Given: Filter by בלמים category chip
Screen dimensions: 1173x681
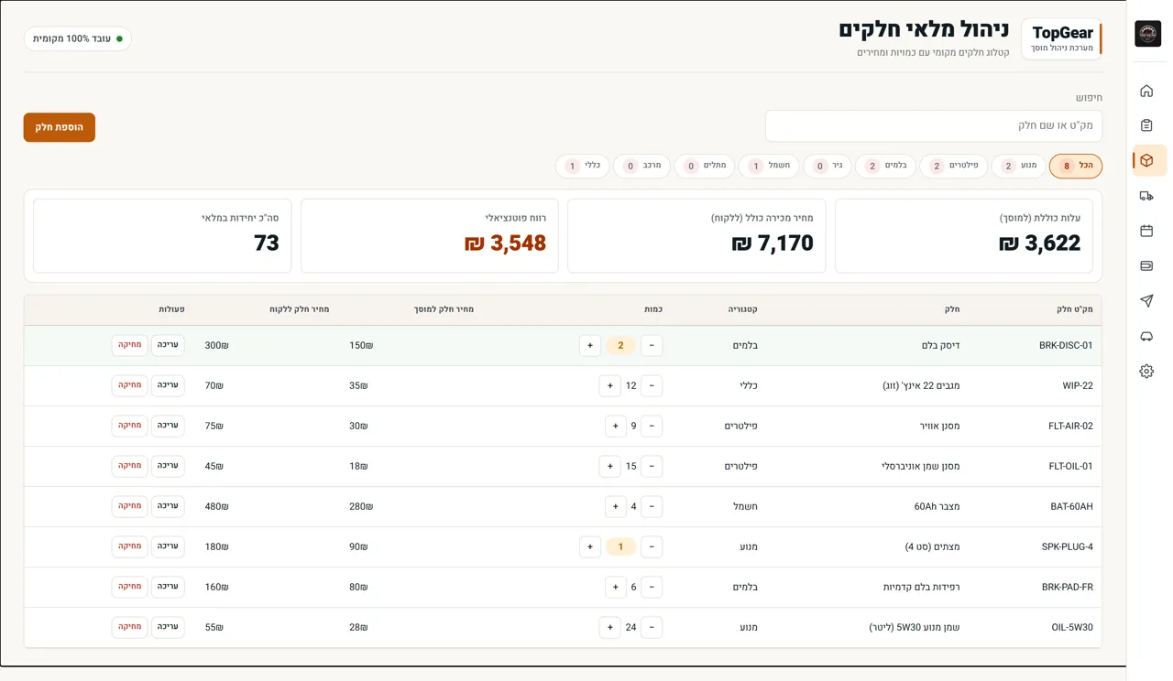Looking at the screenshot, I should point(884,166).
